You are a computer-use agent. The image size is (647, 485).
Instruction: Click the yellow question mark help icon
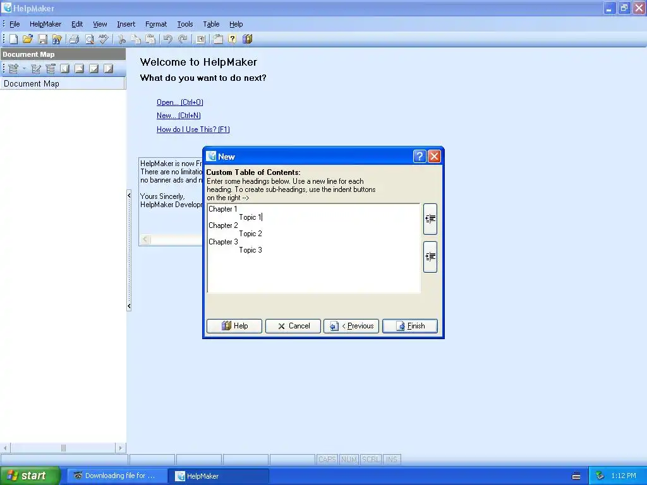point(233,39)
